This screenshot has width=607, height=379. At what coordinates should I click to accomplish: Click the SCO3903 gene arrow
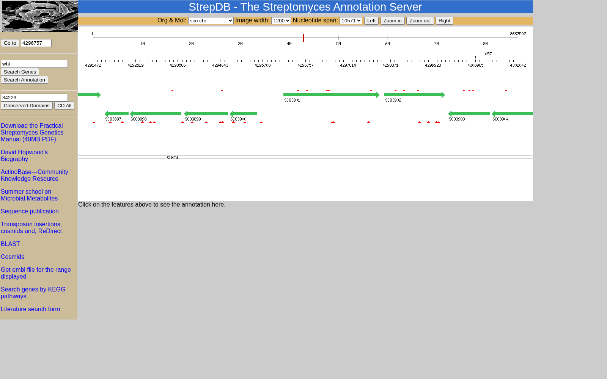pyautogui.click(x=469, y=114)
